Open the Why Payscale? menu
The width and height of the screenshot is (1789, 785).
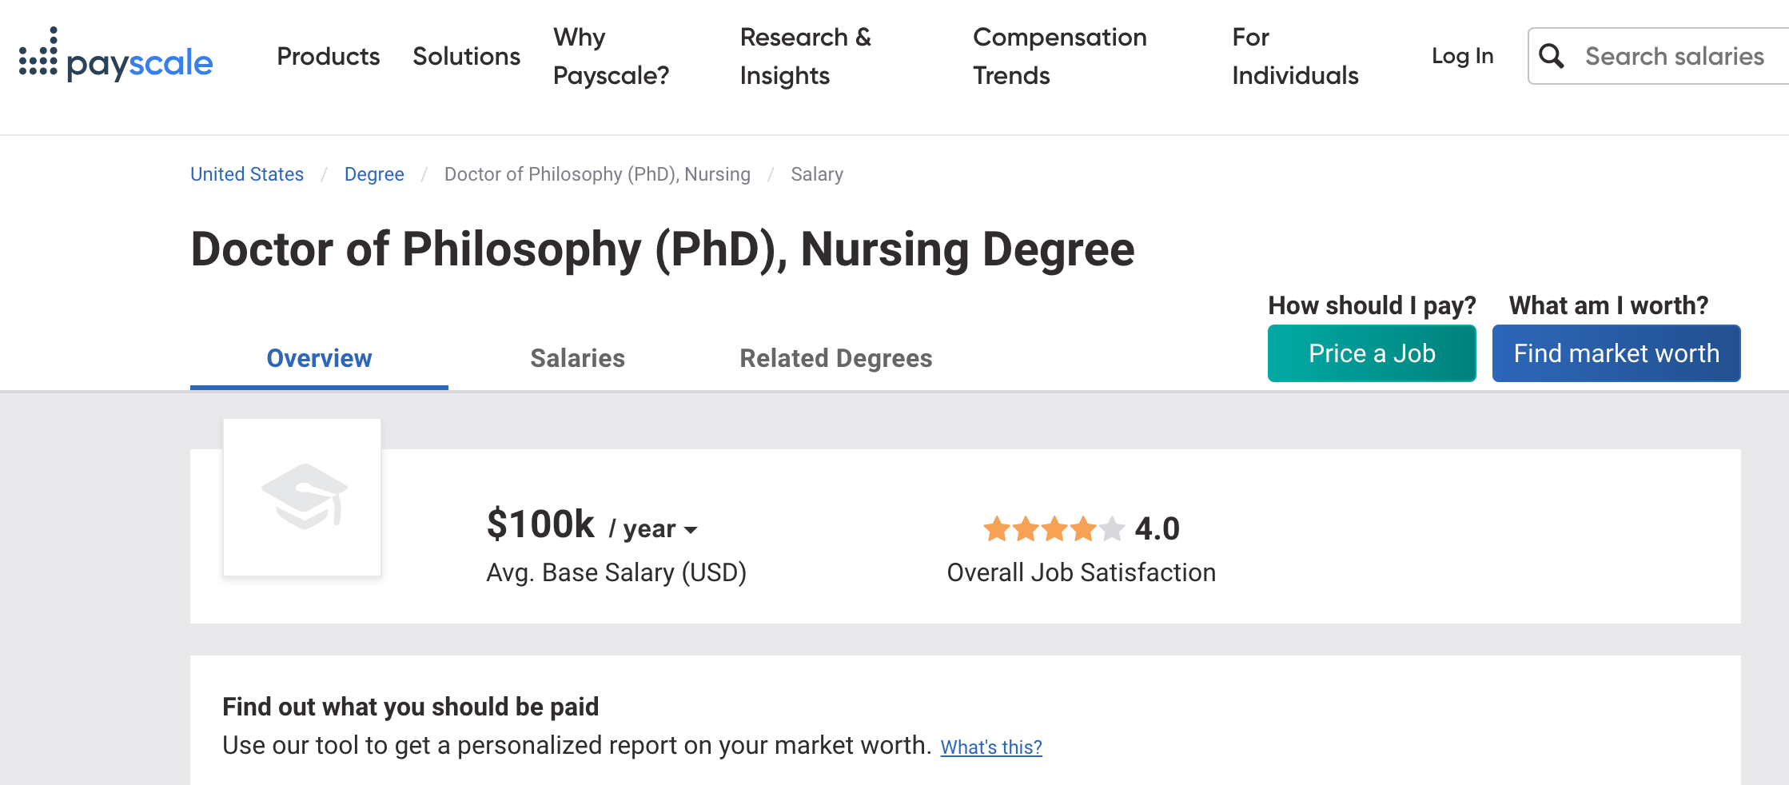(611, 56)
